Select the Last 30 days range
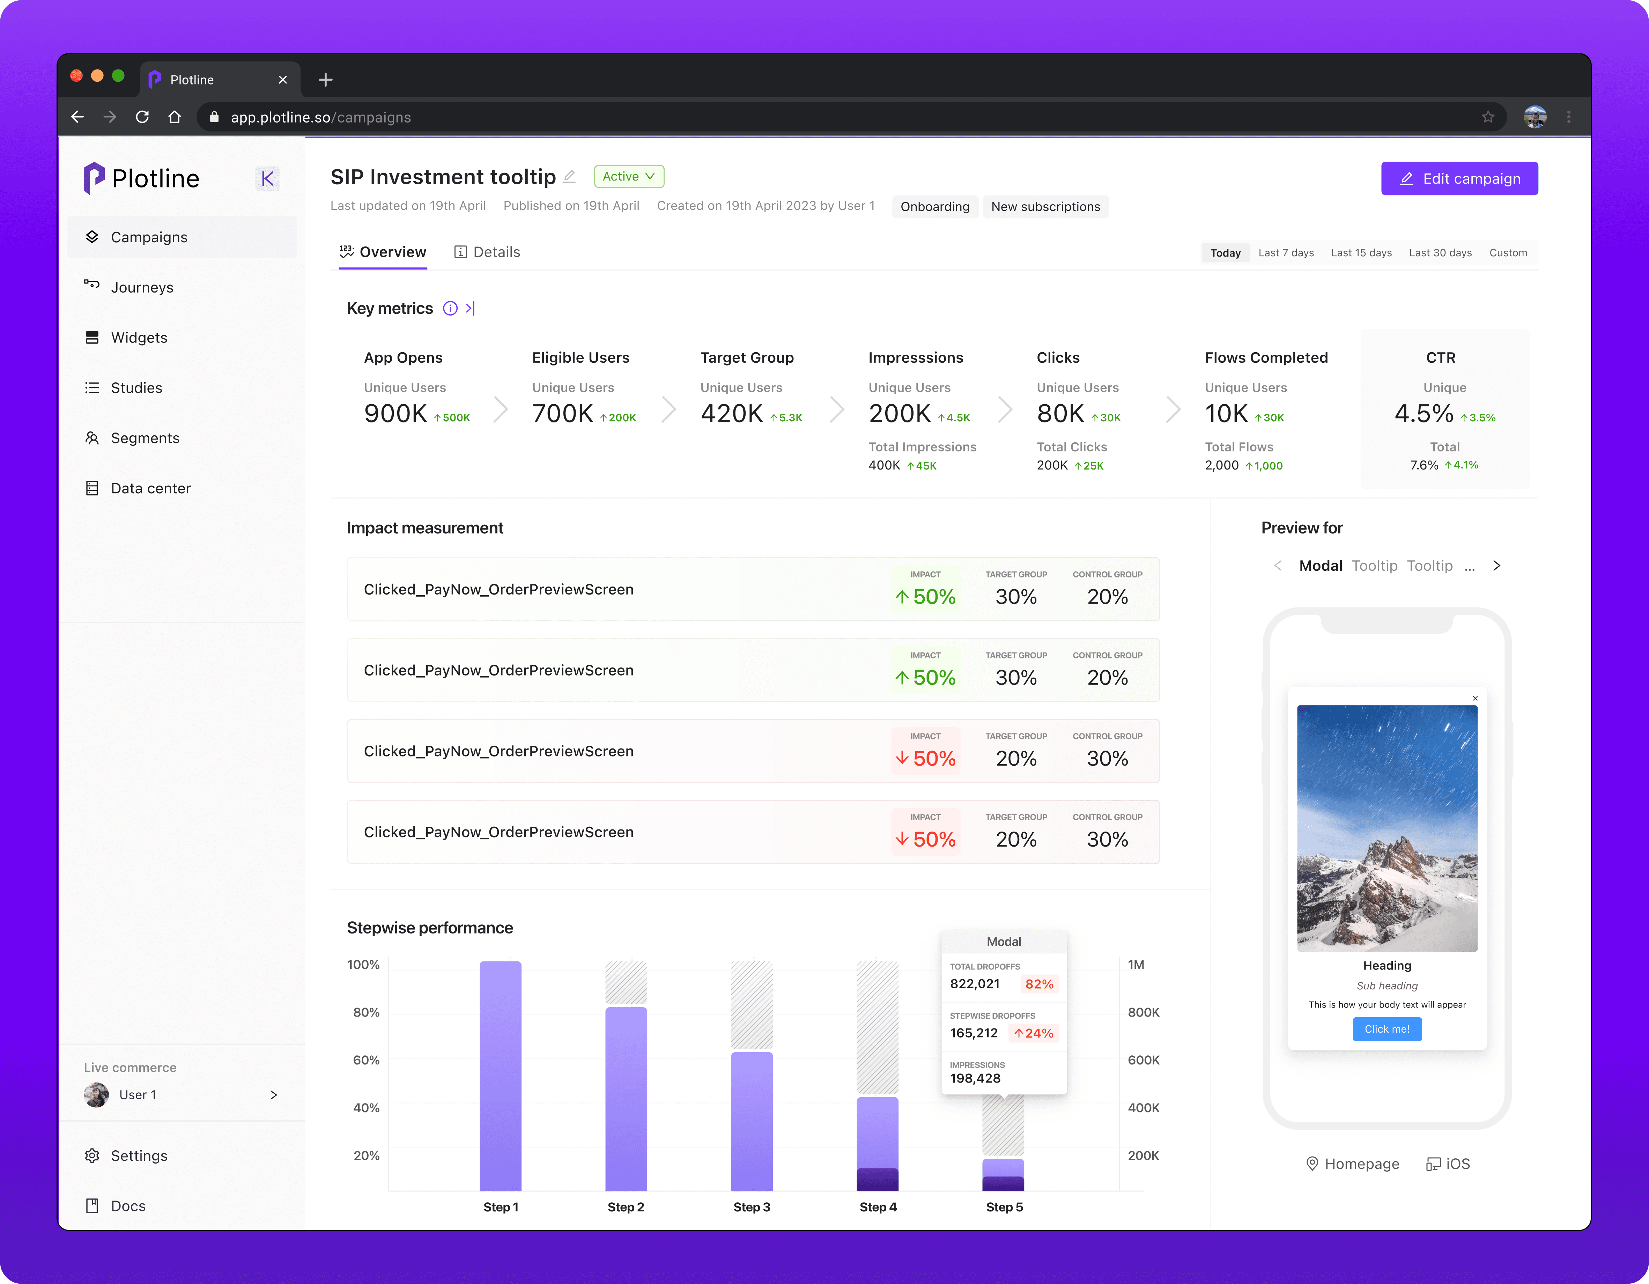Image resolution: width=1649 pixels, height=1284 pixels. (1440, 253)
